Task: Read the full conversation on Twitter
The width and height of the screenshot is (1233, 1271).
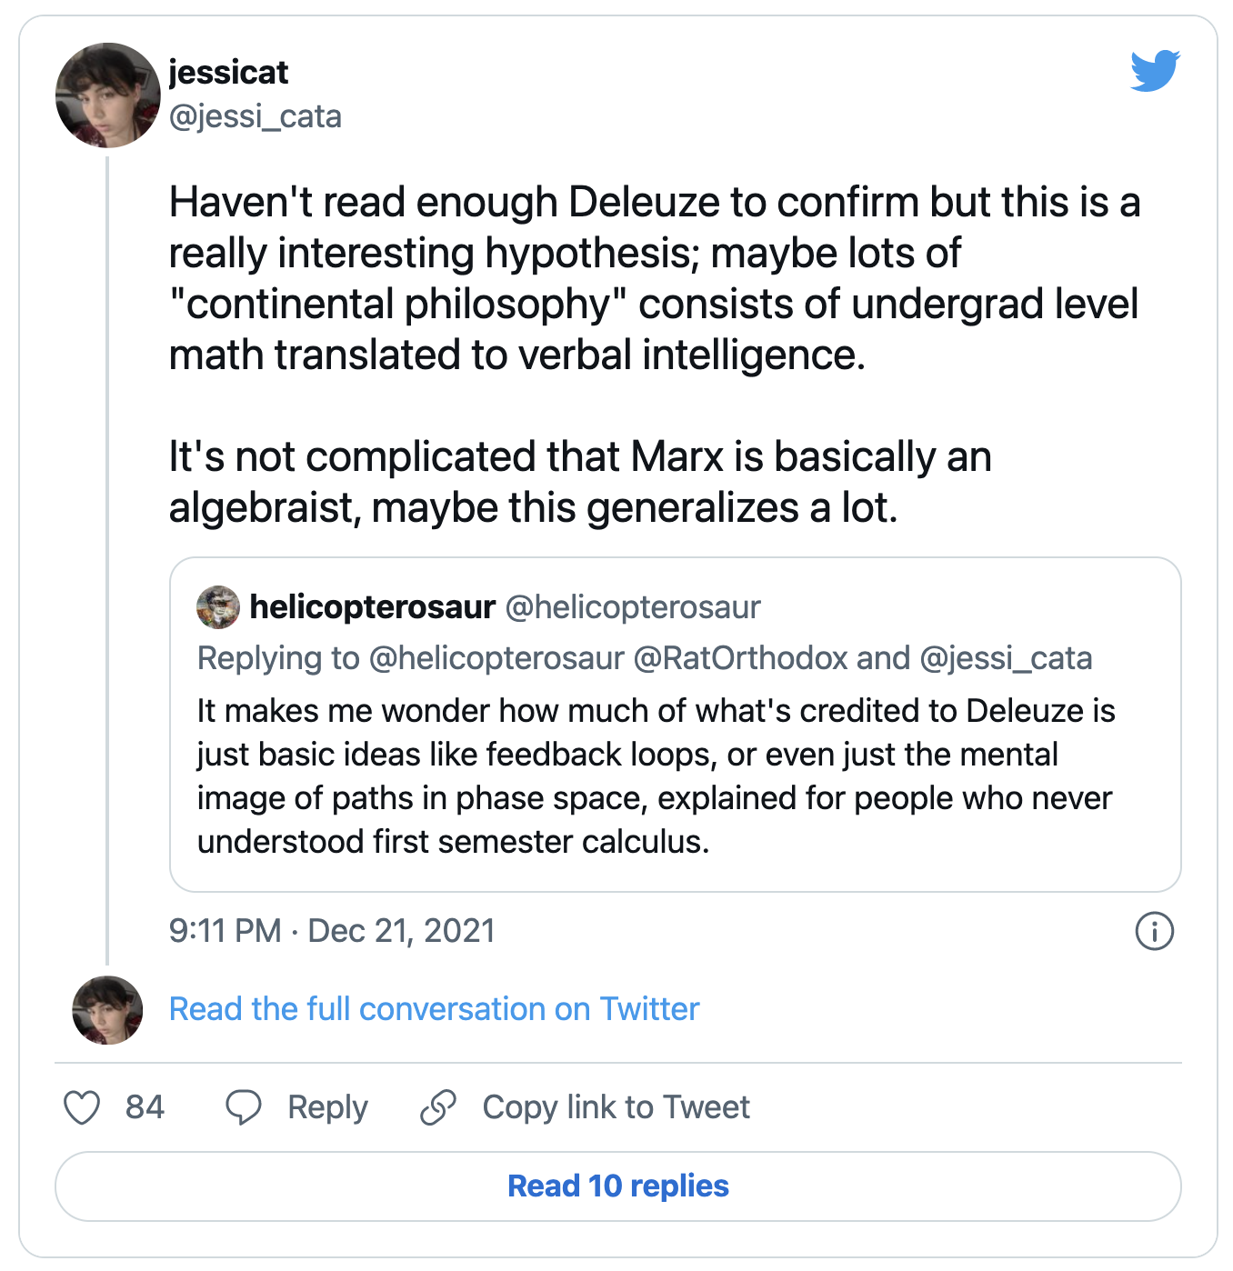Action: click(x=434, y=1009)
